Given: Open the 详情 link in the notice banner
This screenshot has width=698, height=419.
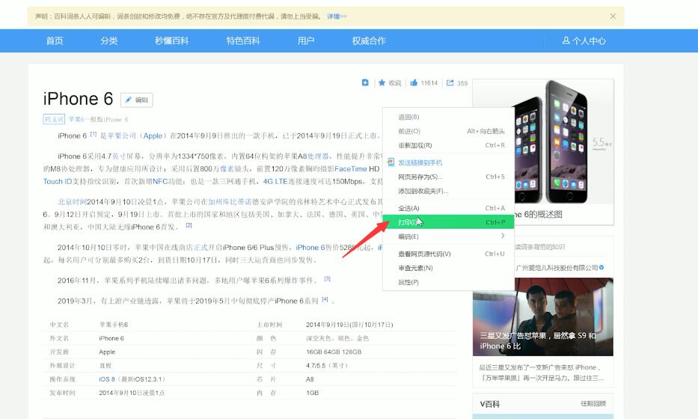Looking at the screenshot, I should tap(337, 16).
